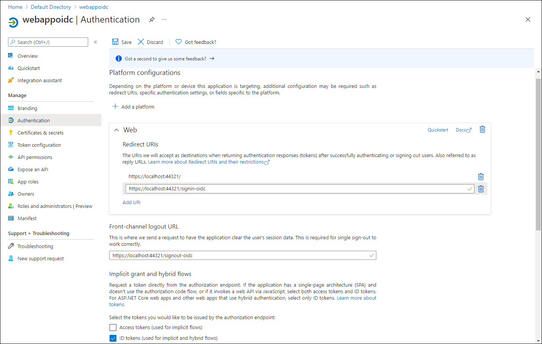Viewport: 542px width, 344px height.
Task: Close the Authentication blade
Action: pyautogui.click(x=528, y=19)
